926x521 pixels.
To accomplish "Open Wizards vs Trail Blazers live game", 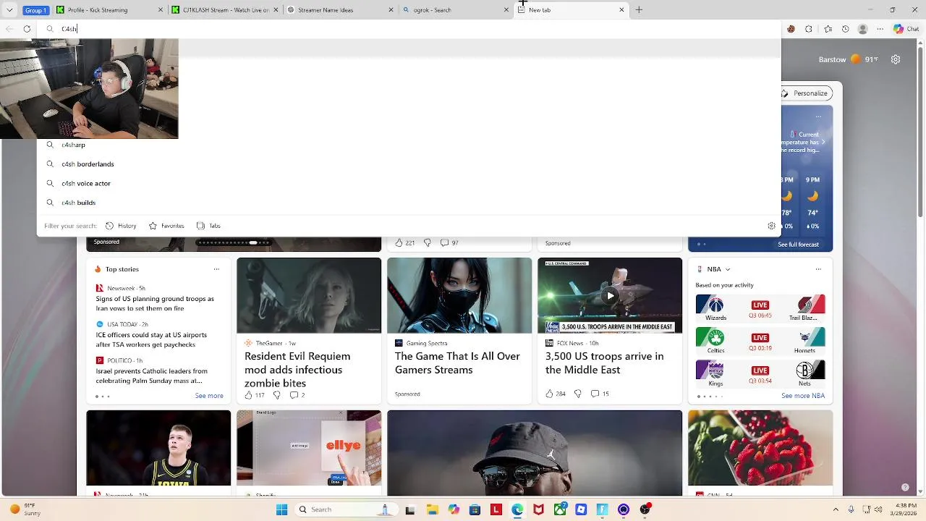I will [760, 308].
